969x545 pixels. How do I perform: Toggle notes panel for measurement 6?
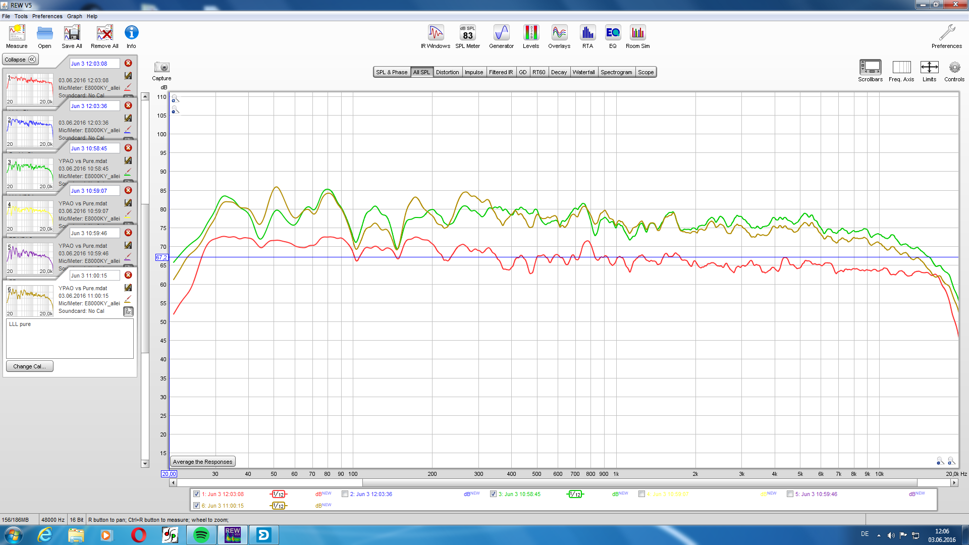tap(128, 312)
